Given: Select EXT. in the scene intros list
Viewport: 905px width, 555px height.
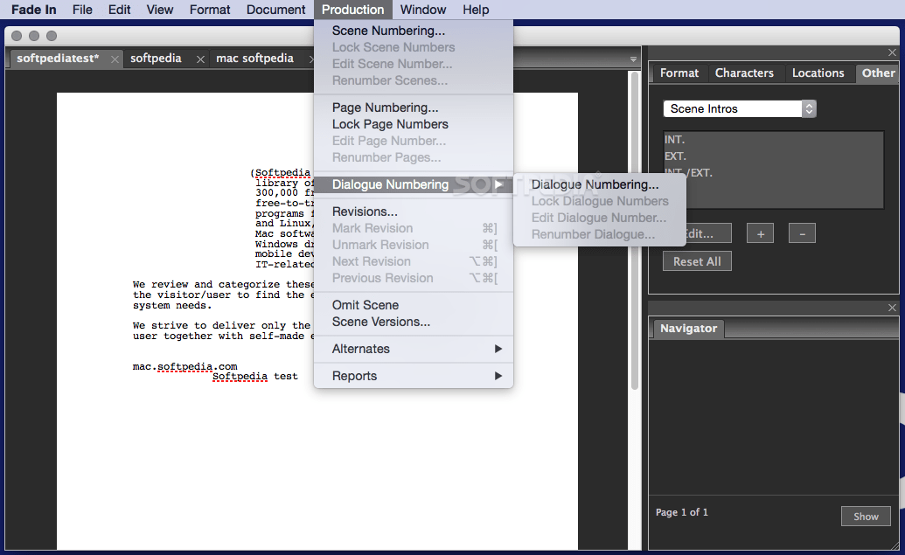Looking at the screenshot, I should [774, 156].
